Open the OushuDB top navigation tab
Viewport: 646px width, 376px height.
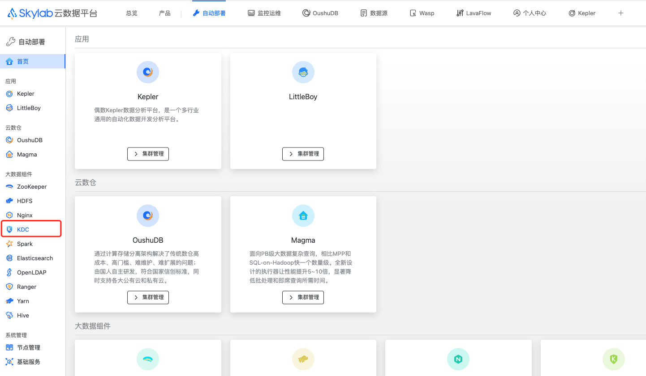(x=320, y=13)
